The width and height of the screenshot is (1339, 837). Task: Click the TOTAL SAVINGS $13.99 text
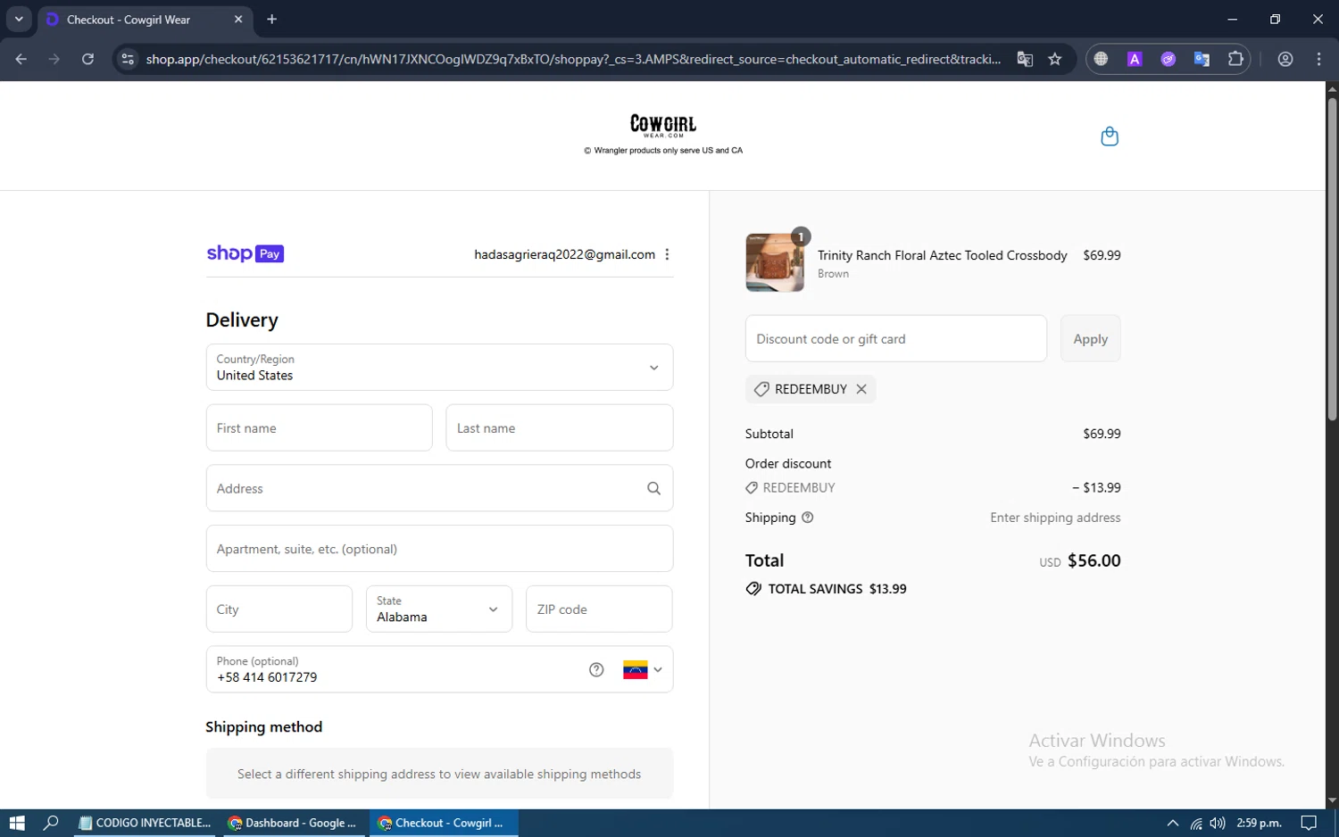tap(836, 589)
